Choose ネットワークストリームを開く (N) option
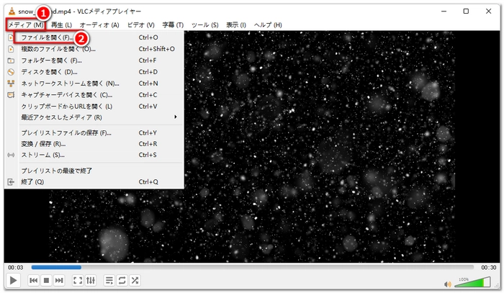Image resolution: width=504 pixels, height=293 pixels. pyautogui.click(x=70, y=83)
